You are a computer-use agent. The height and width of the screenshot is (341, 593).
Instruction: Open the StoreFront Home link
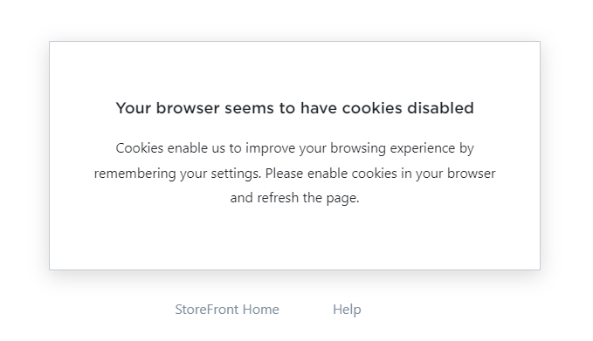227,310
